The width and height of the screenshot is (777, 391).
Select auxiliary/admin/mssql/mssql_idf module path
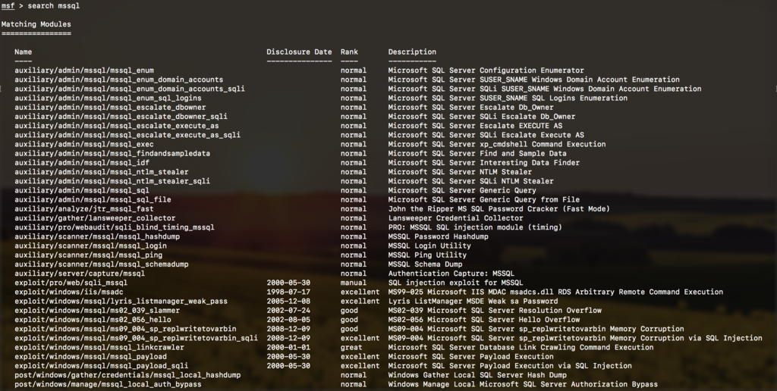(x=82, y=163)
